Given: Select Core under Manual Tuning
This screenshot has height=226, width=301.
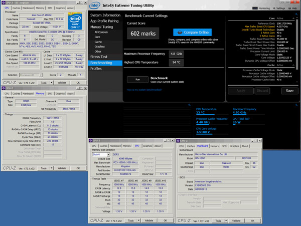Looking at the screenshot, I should point(97,37).
